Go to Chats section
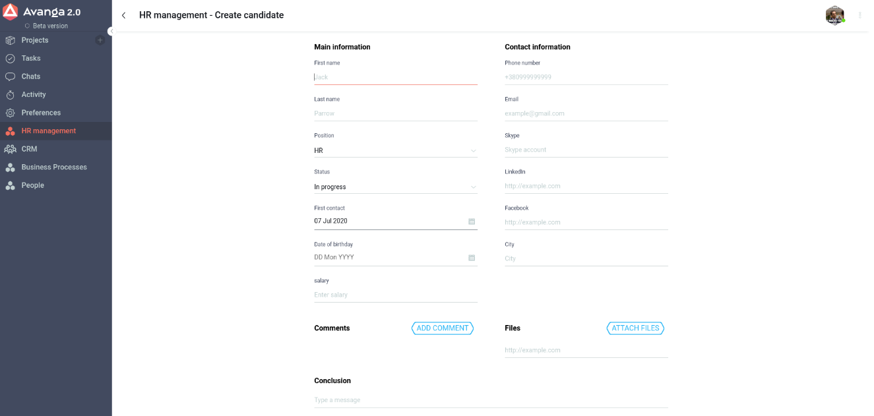874x416 pixels. pos(31,76)
